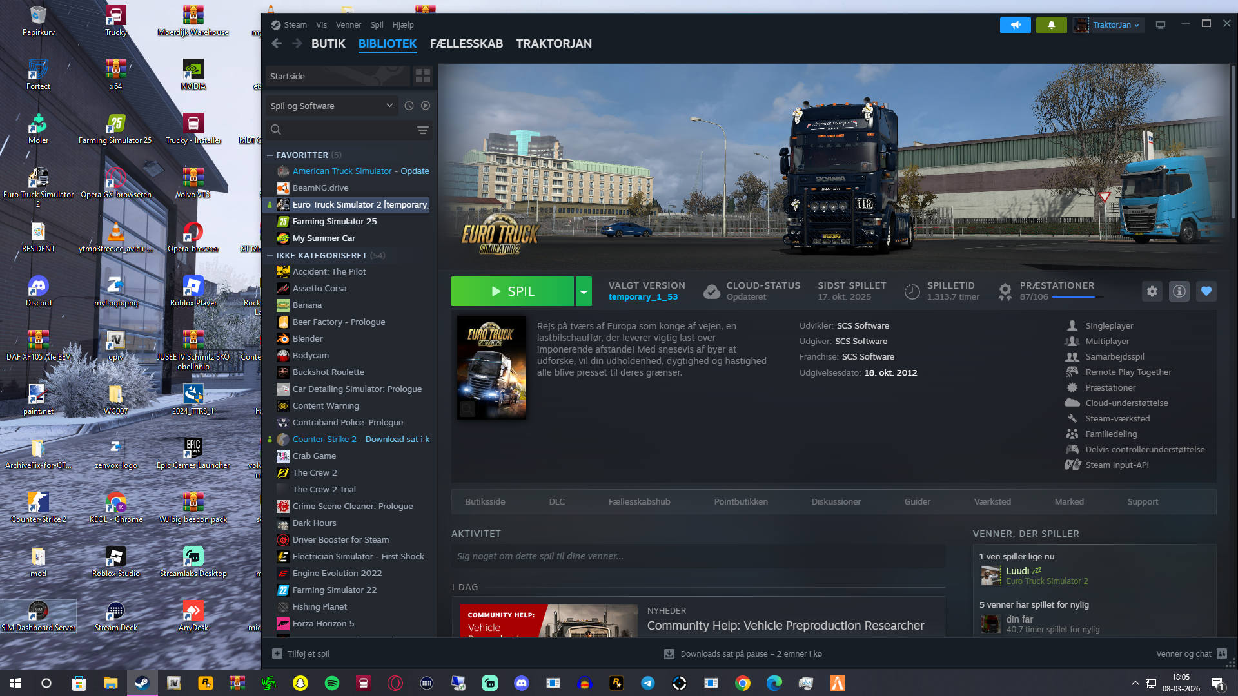This screenshot has width=1238, height=696.
Task: Collapse the FAVORITTER category
Action: pyautogui.click(x=271, y=155)
